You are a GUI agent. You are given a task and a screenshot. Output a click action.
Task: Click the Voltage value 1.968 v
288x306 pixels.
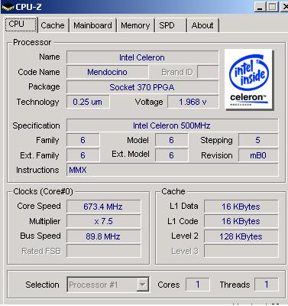point(193,102)
